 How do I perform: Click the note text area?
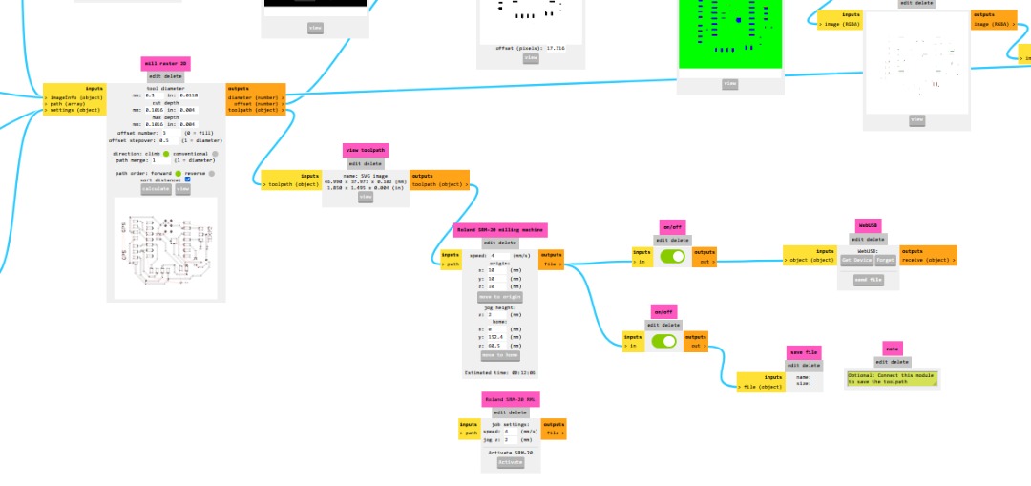(x=893, y=378)
